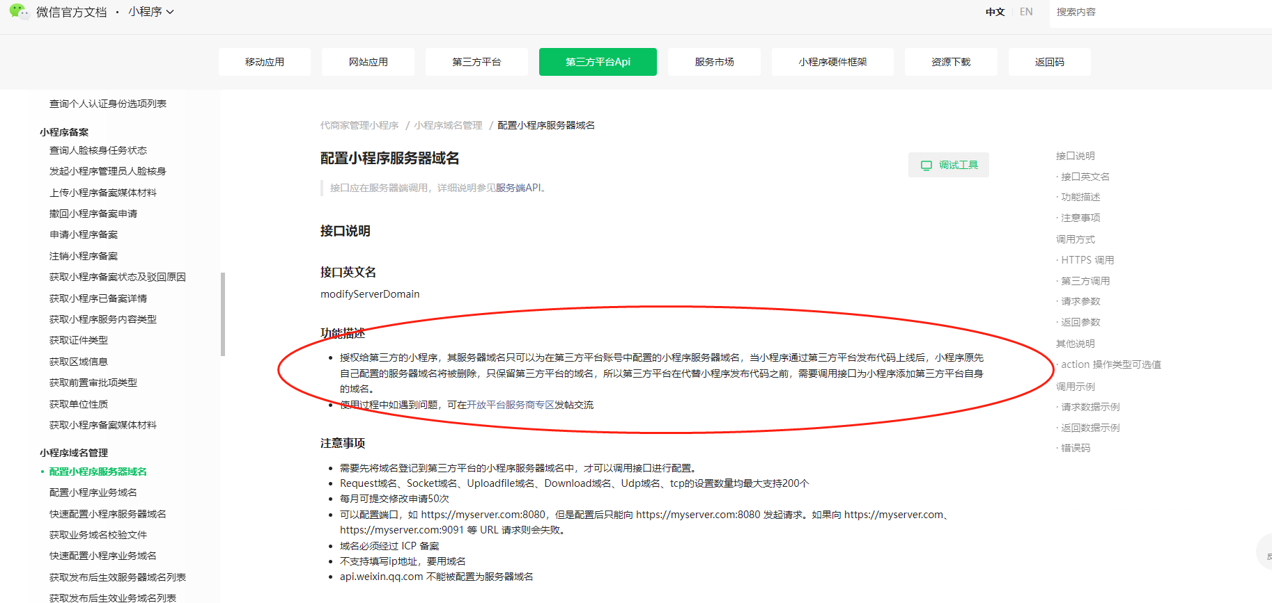Screen dimensions: 1272x603
Task: Open sidebar item 获取区域信息
Action: tap(79, 362)
